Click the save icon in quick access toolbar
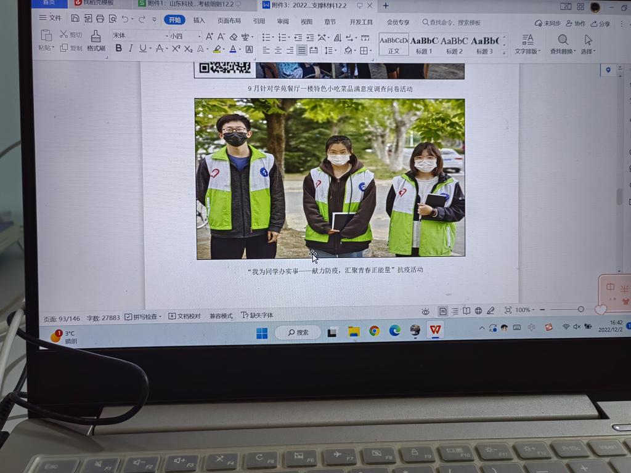 pos(75,18)
